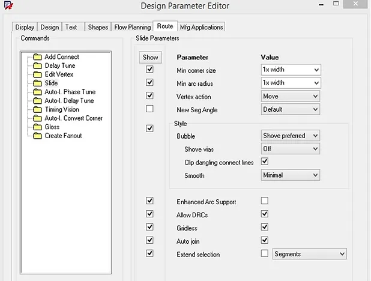Click the Gloss folder icon
The height and width of the screenshot is (281, 371).
(x=37, y=127)
